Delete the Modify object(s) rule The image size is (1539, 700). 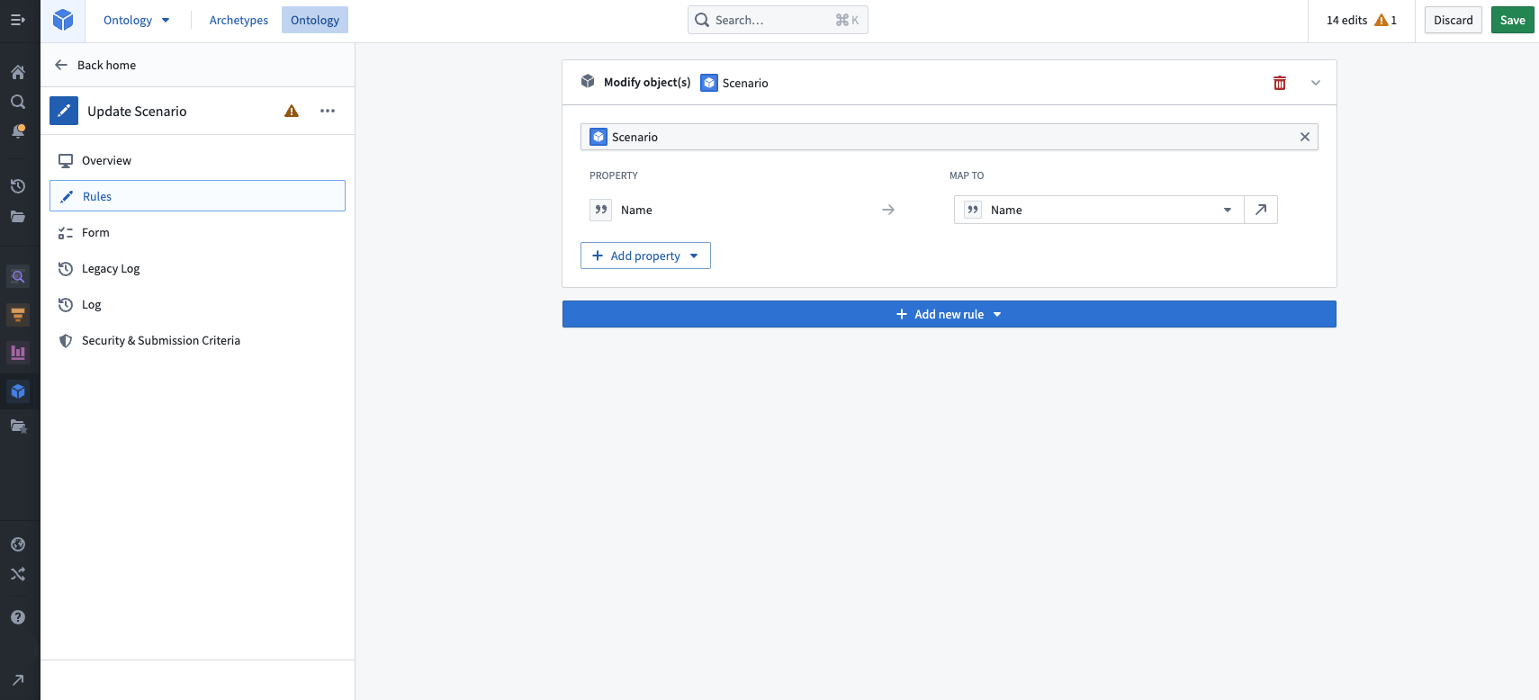tap(1280, 83)
